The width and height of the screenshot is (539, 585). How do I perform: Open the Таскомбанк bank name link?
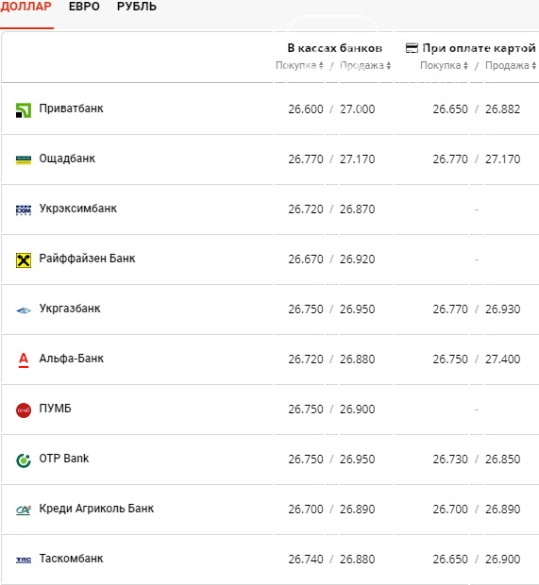(71, 559)
